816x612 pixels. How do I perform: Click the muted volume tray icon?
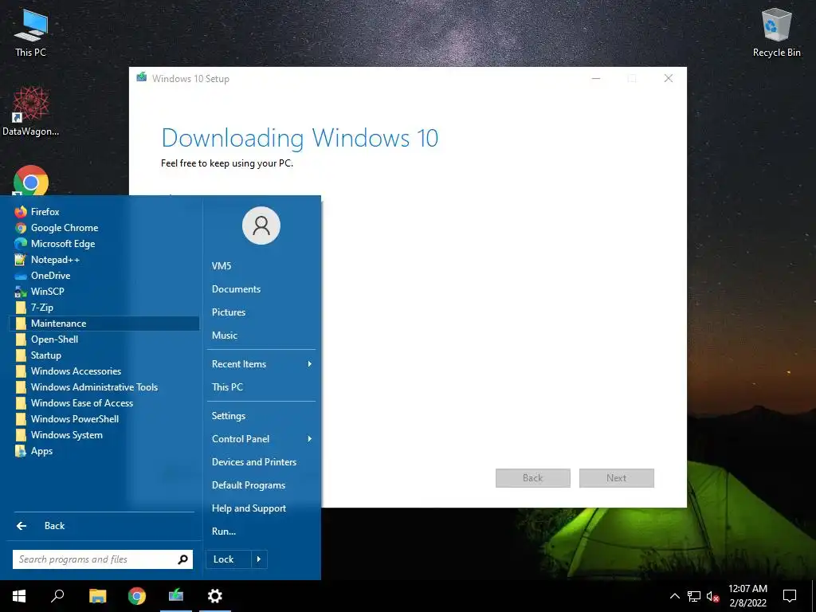point(712,596)
